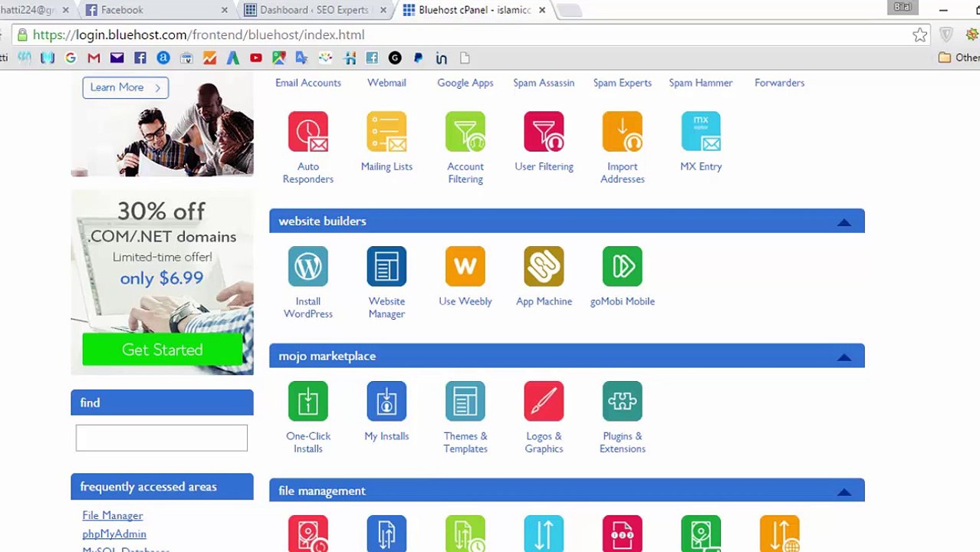Open the One-Click Installs icon
The image size is (980, 552).
coord(308,401)
